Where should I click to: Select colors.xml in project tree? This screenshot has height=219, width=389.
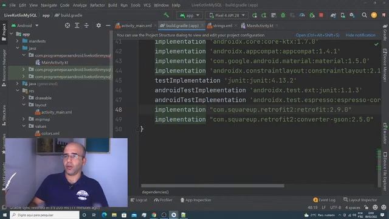(47, 133)
